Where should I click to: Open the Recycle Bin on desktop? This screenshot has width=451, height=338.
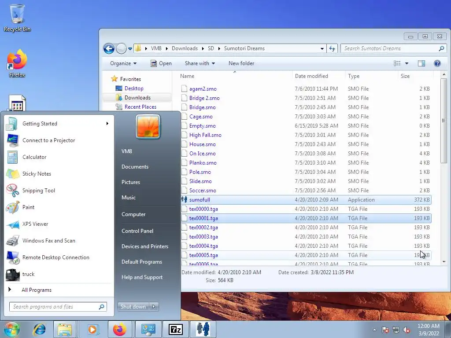(17, 18)
